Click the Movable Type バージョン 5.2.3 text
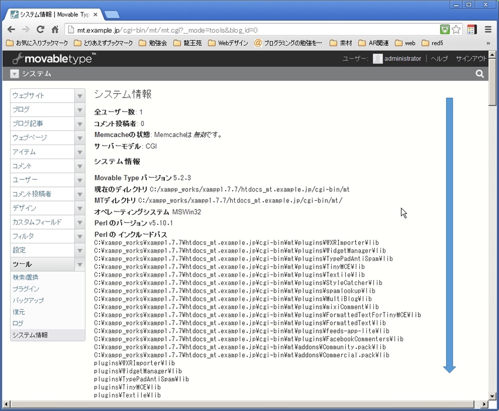This screenshot has height=411, width=499. 143,178
